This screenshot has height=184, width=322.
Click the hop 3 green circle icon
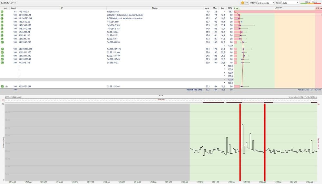[2, 18]
